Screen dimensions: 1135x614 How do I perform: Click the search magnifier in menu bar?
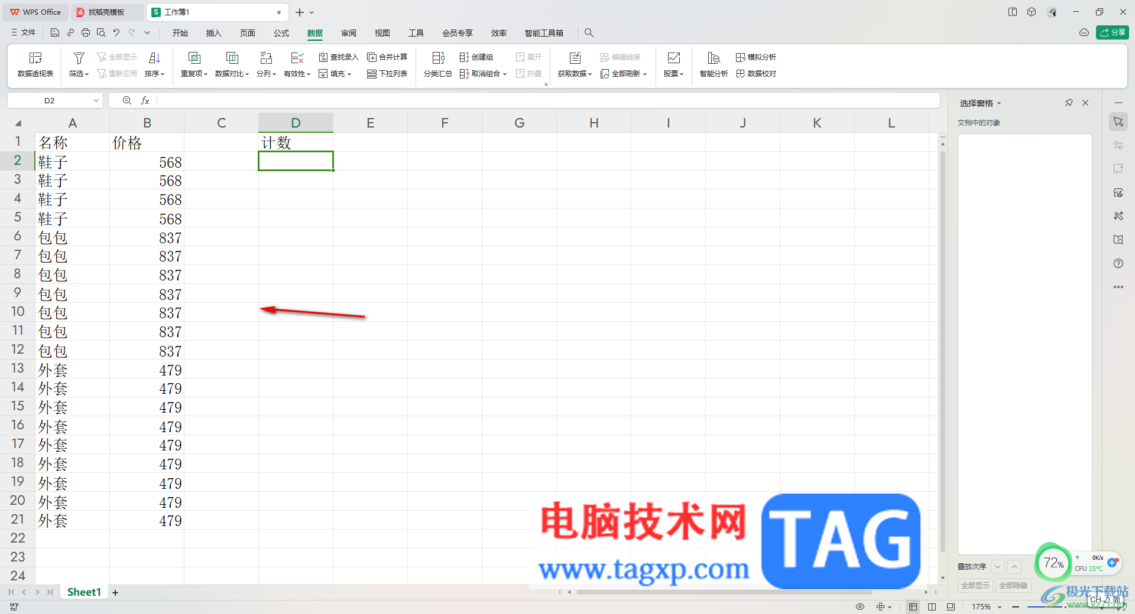589,33
